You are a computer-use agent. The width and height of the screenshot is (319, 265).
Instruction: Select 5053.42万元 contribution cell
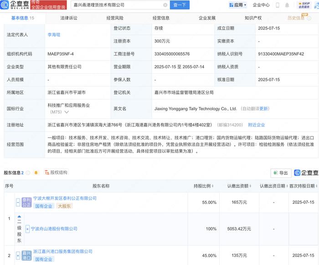239,229
